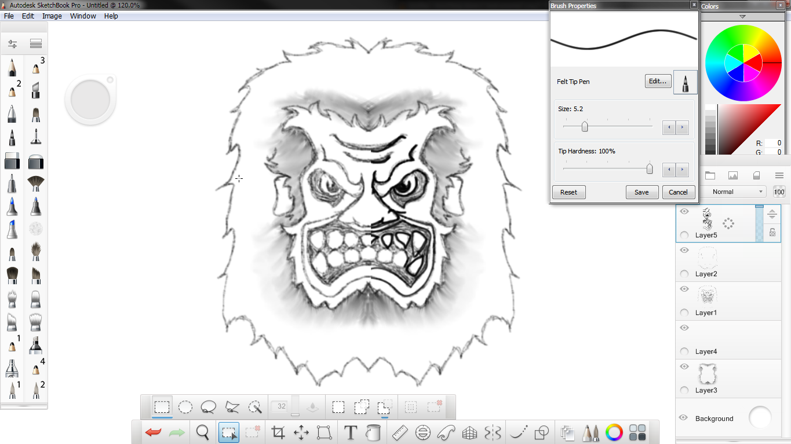
Task: Open the Image menu
Action: 52,16
